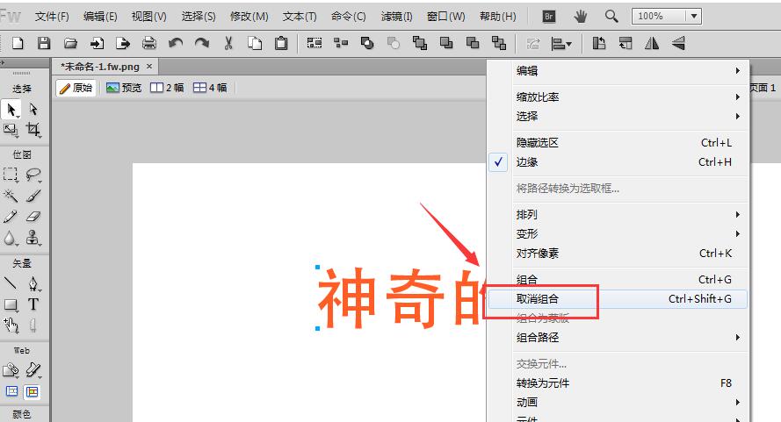Select the Brush tool
This screenshot has width=781, height=422.
click(x=33, y=196)
